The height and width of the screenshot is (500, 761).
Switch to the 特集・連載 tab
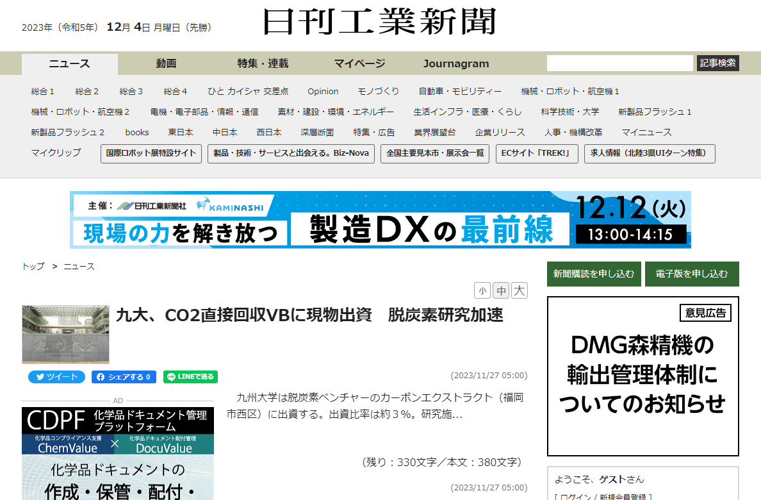point(263,63)
